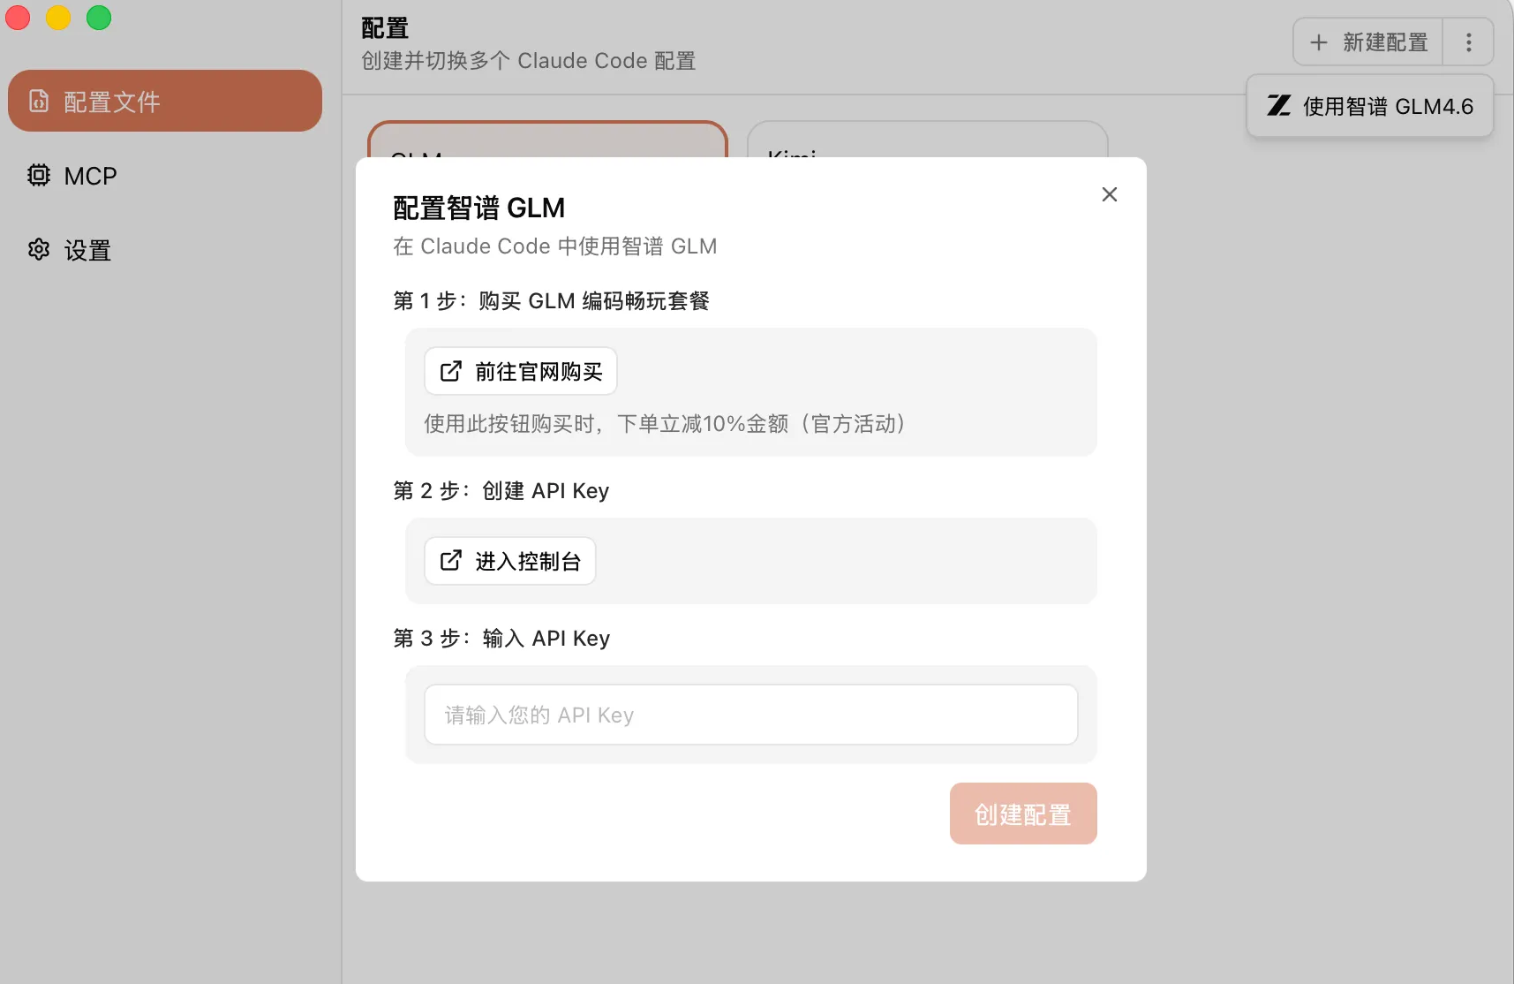
Task: Click external-link icon on 进入控制台
Action: 450,561
